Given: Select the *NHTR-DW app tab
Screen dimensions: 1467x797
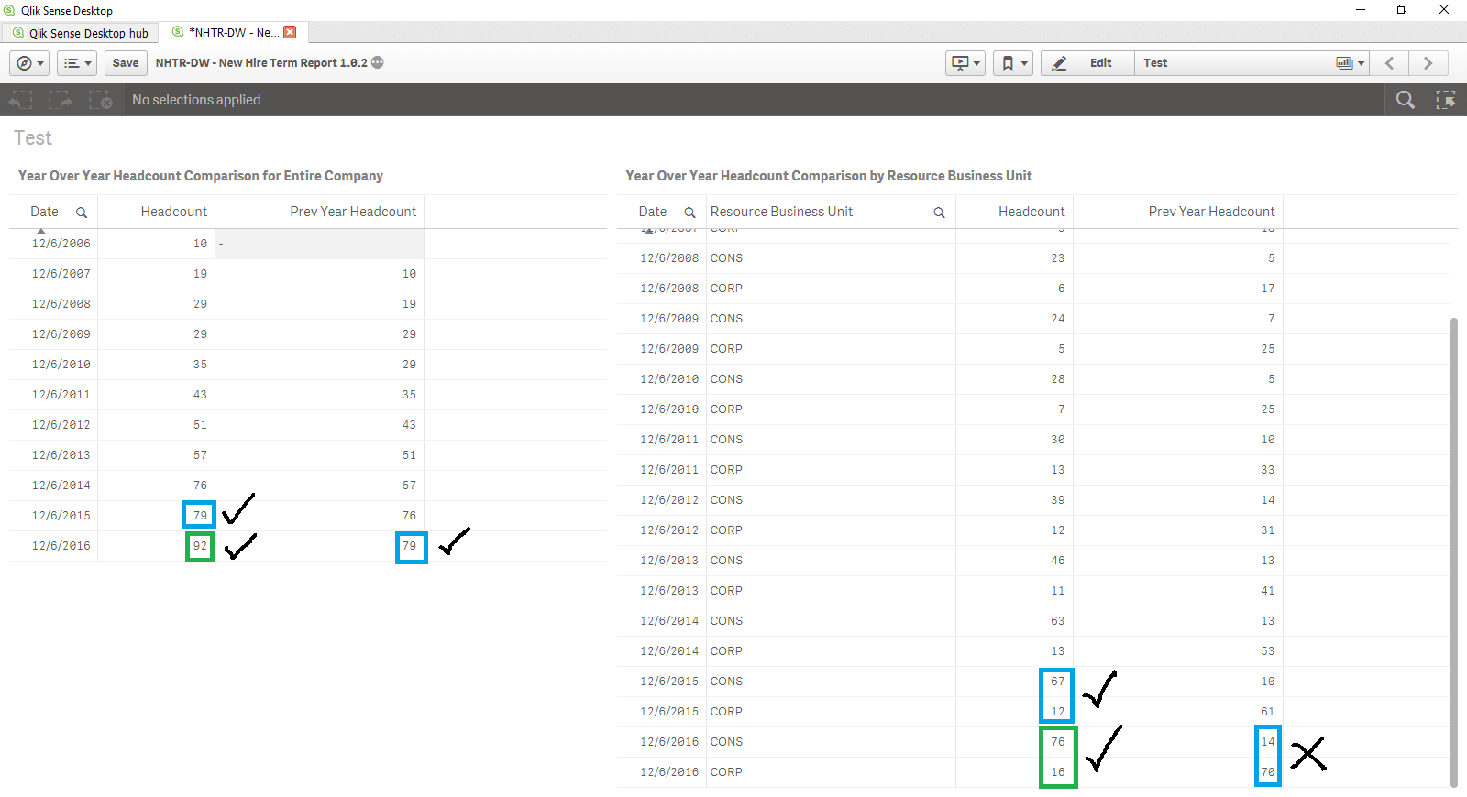Looking at the screenshot, I should click(x=233, y=32).
